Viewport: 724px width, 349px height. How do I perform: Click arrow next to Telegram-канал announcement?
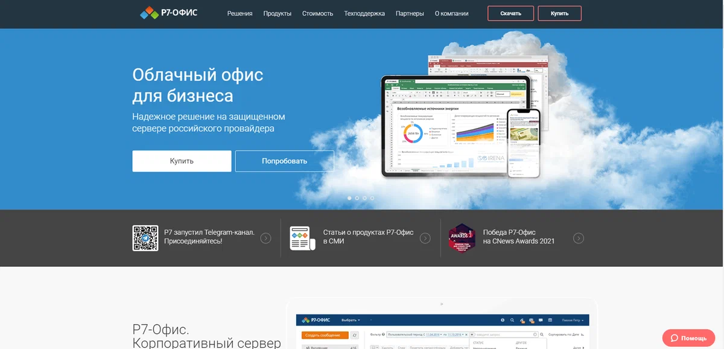265,238
